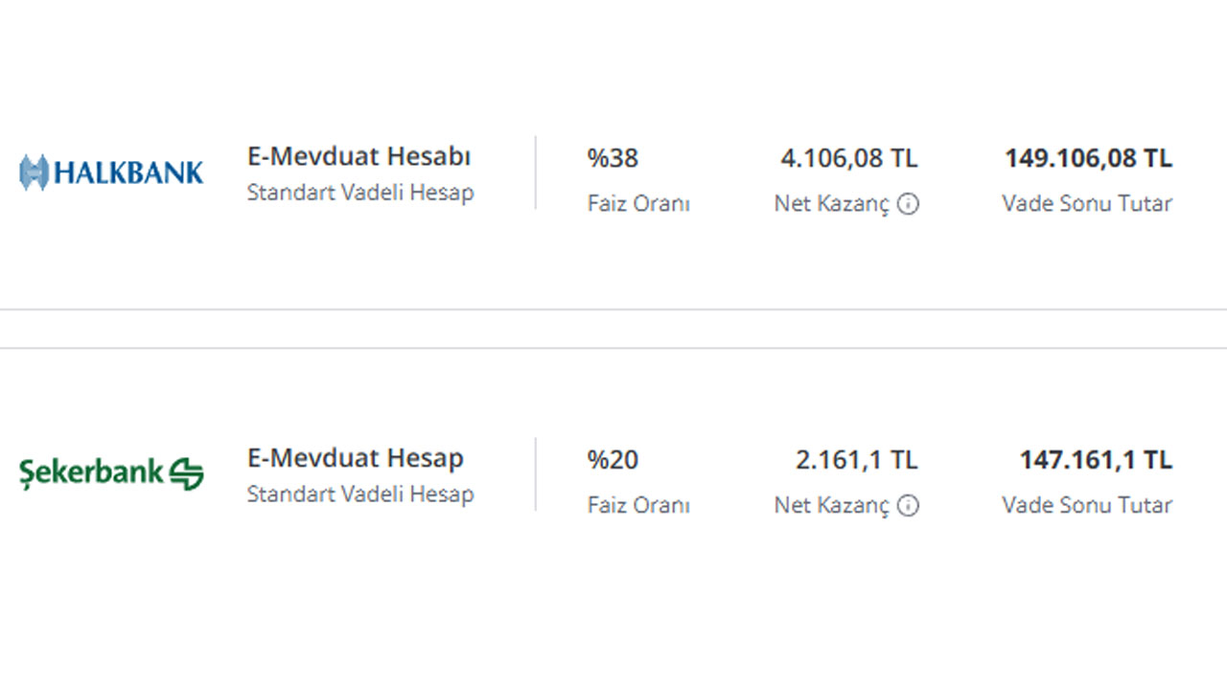
Task: Click the Halkbank %38 interest rate
Action: click(613, 158)
